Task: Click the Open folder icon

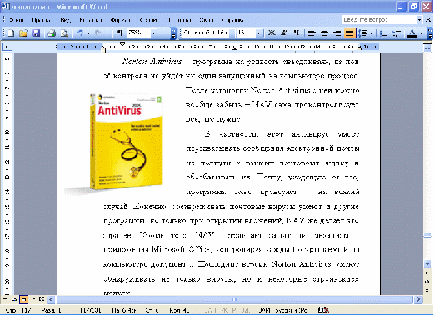Action: click(24, 33)
